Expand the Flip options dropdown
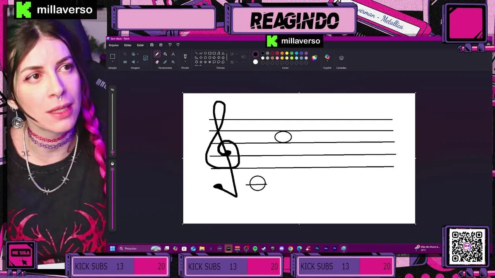Viewport: 495px width, 278px height. [x=138, y=62]
